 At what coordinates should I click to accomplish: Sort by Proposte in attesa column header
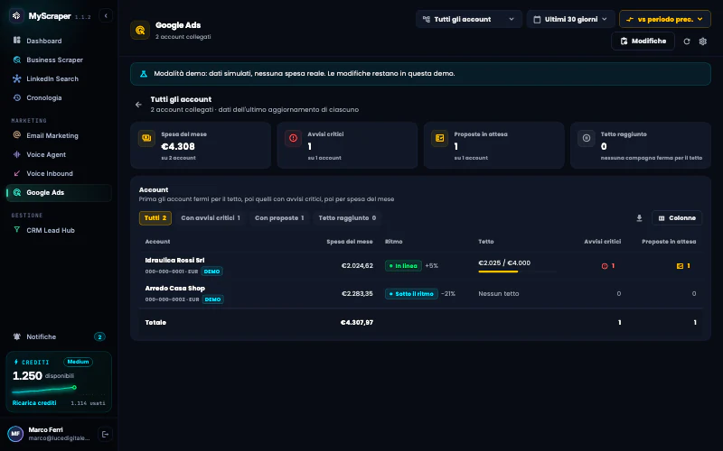pyautogui.click(x=669, y=242)
